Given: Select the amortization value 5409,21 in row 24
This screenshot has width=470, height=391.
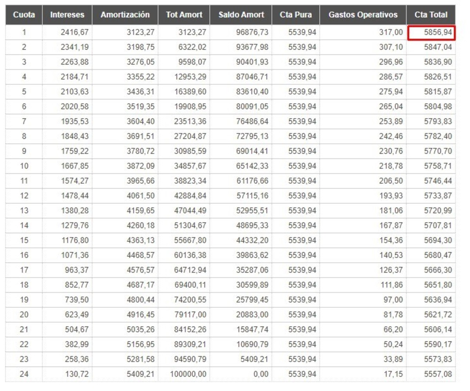Looking at the screenshot, I should [x=140, y=374].
